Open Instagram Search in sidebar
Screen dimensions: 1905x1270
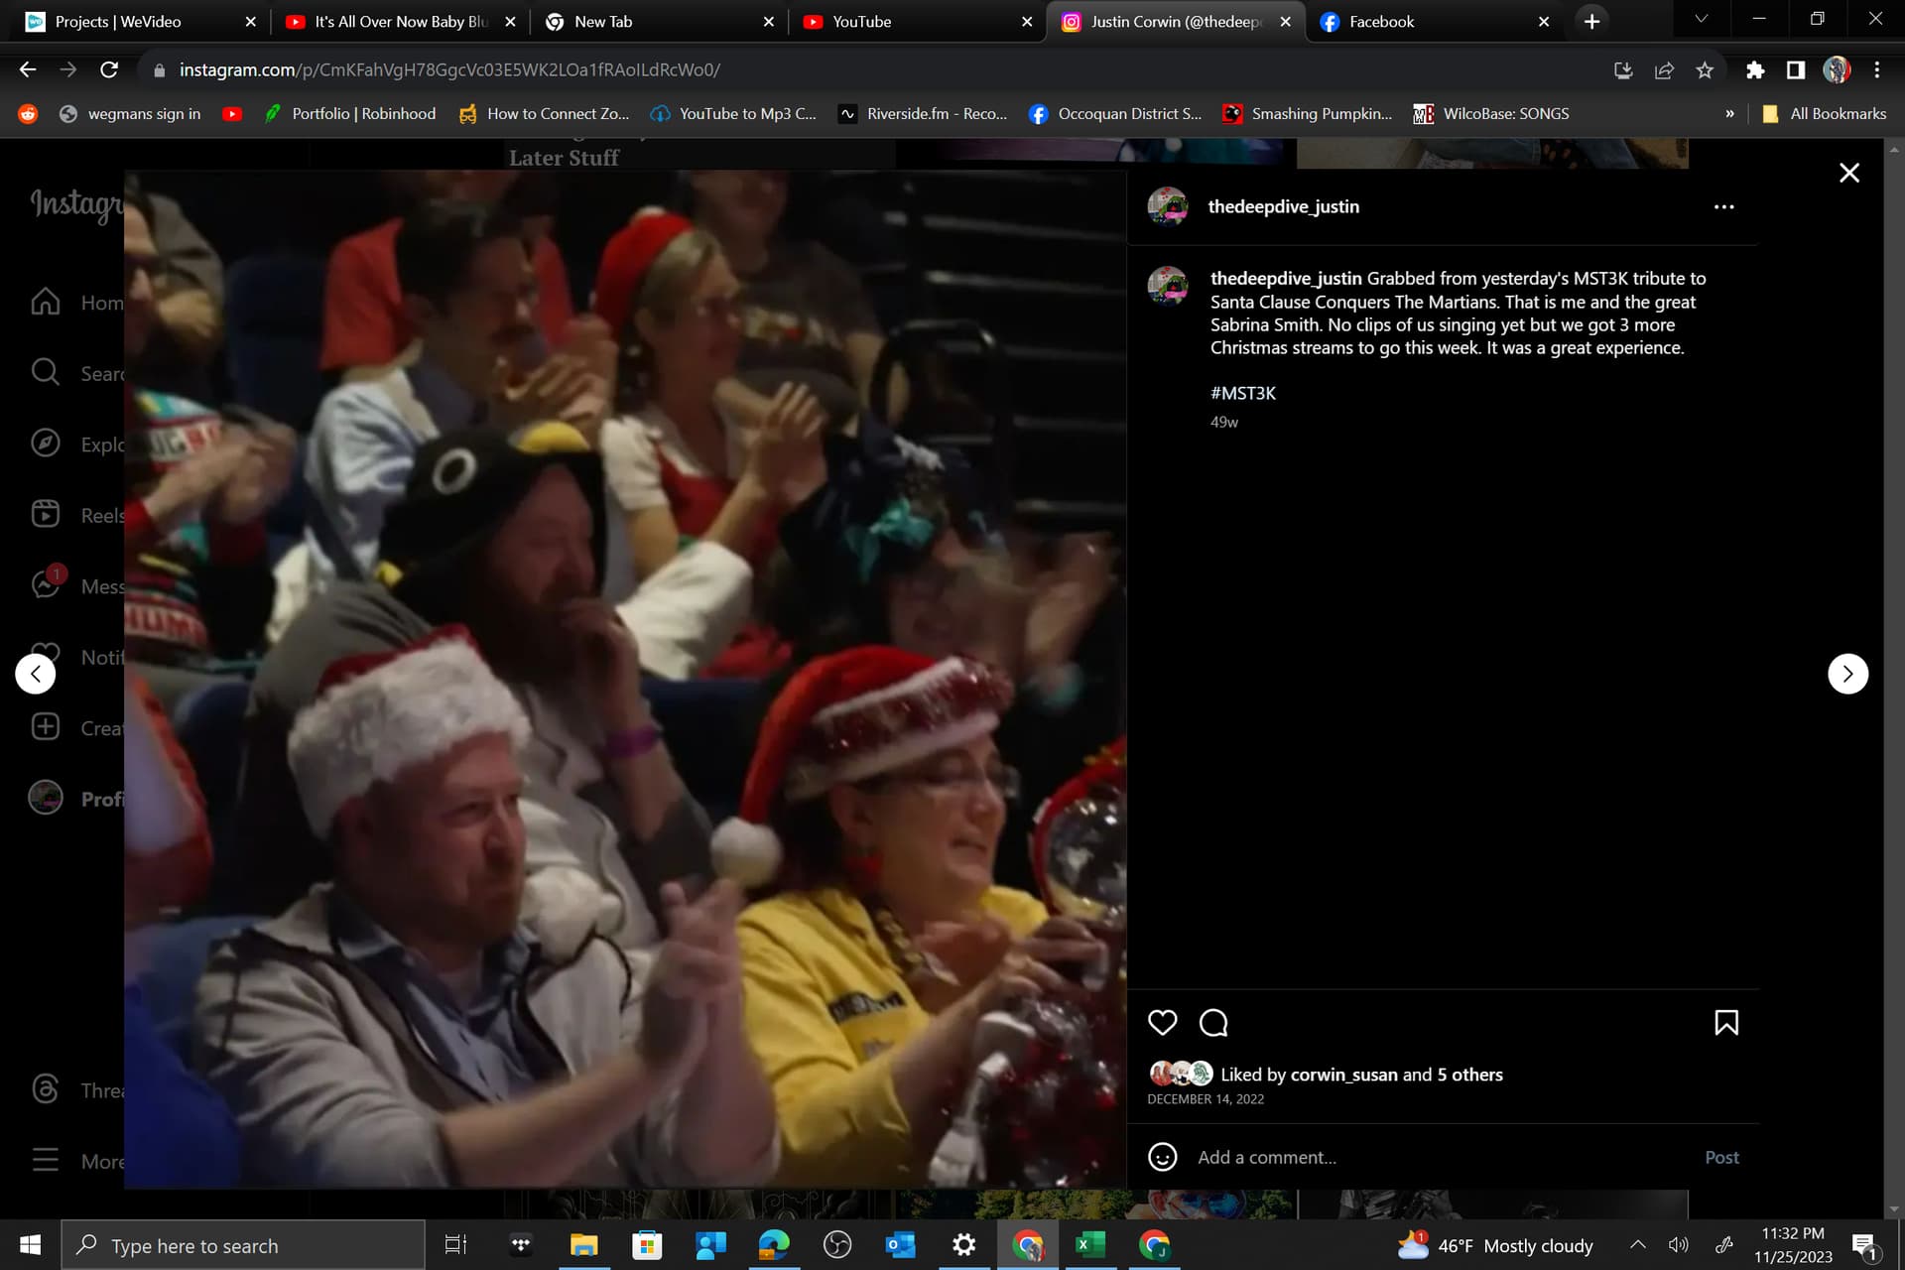point(46,372)
